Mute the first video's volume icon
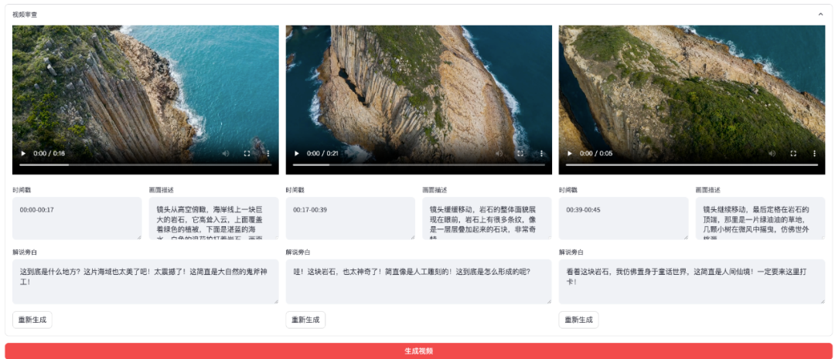 click(x=226, y=153)
